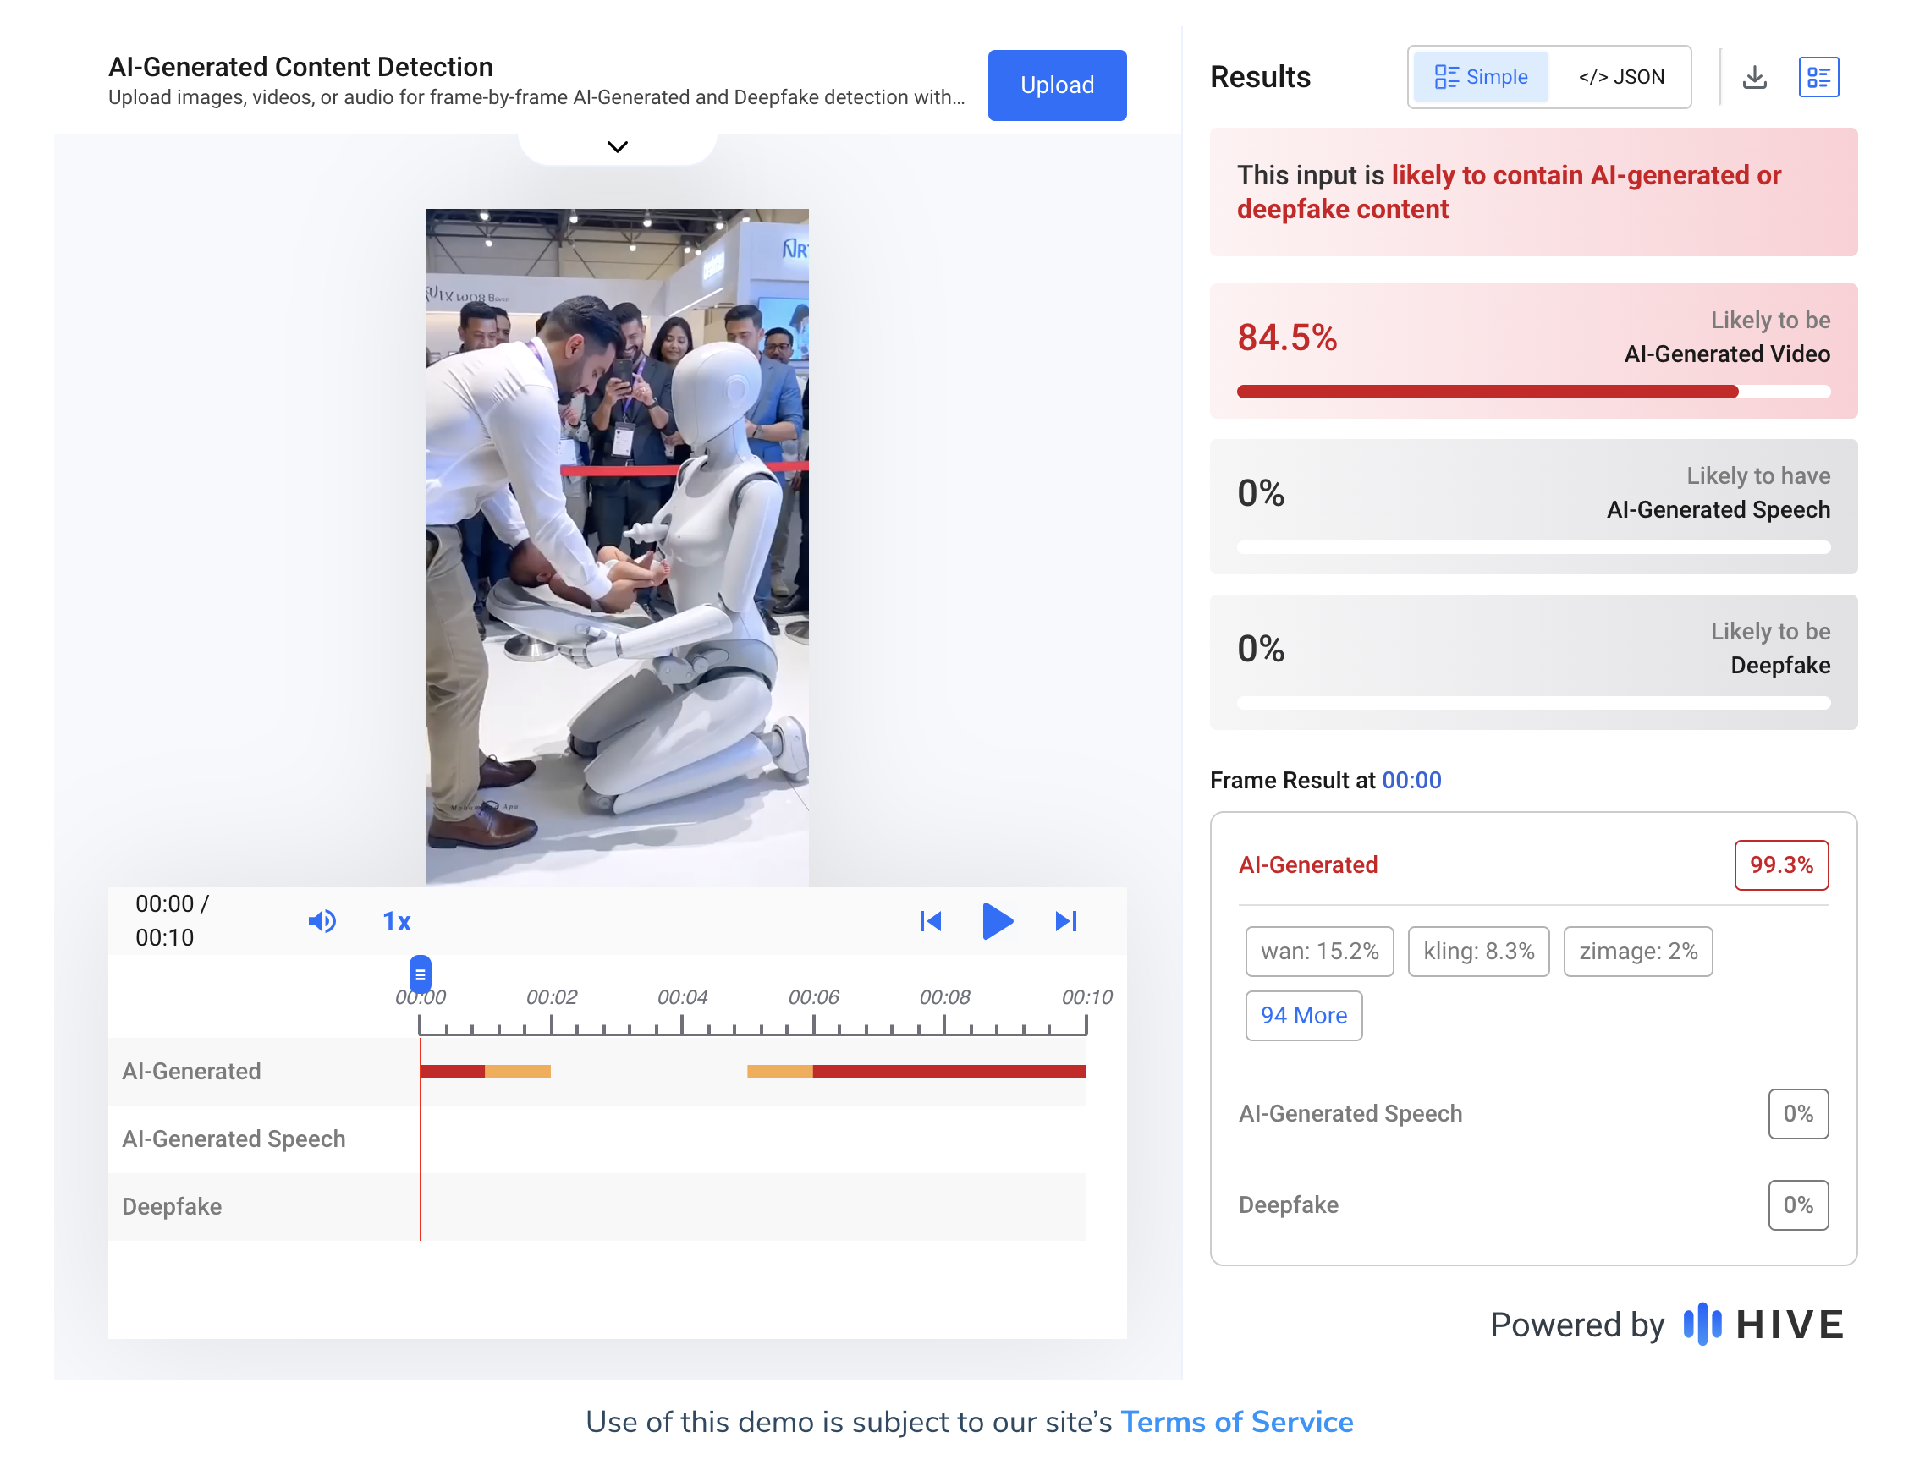Click the detailed list view icon
Image resolution: width=1914 pixels, height=1465 pixels.
1818,77
